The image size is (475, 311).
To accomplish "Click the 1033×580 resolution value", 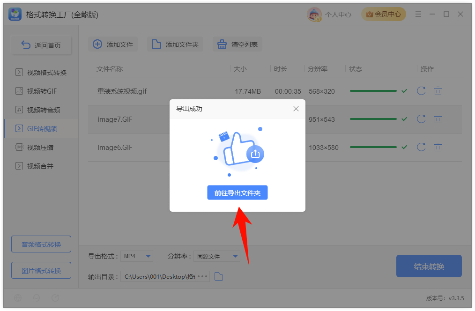I will (x=324, y=148).
